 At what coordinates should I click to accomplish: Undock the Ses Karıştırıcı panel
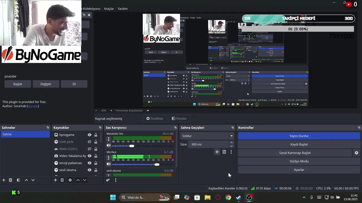(175, 128)
